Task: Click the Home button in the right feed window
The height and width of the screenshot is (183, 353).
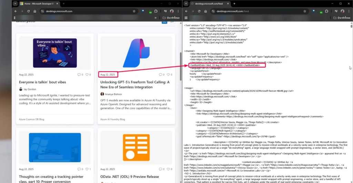Action: pos(205,11)
